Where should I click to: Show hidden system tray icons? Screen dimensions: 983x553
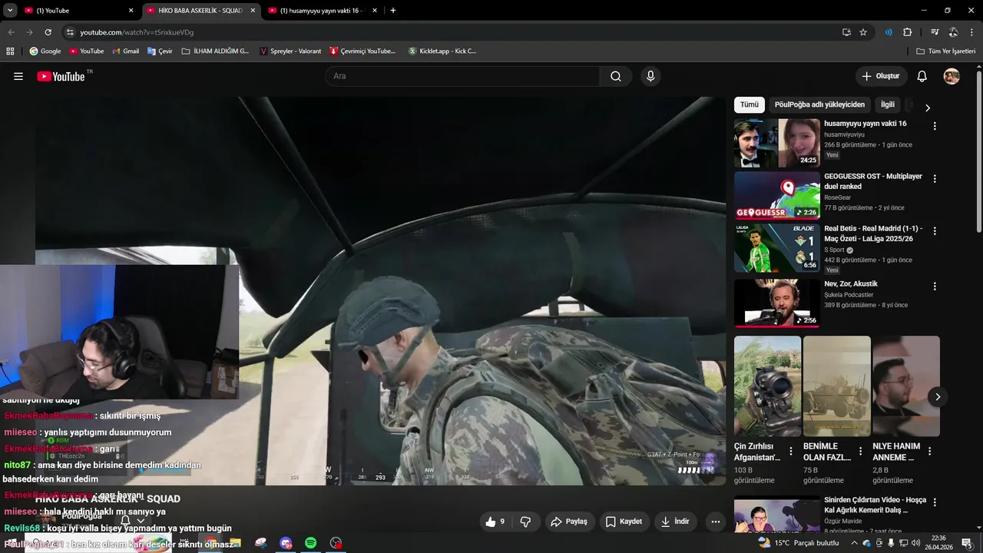coord(854,543)
